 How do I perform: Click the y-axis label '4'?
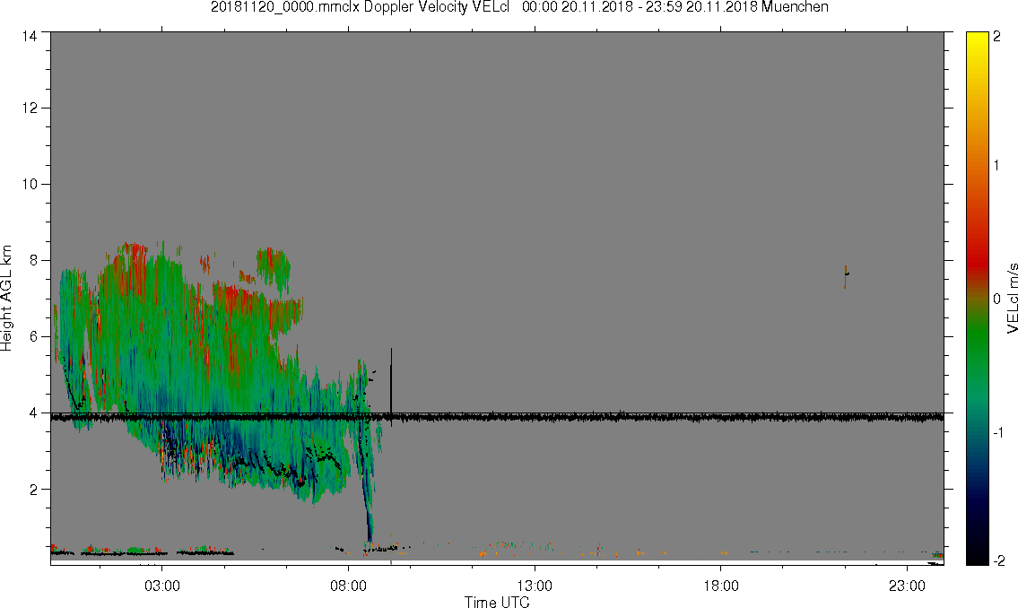coord(34,413)
